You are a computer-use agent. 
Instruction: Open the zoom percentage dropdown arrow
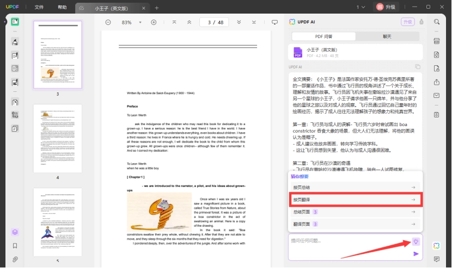point(140,22)
